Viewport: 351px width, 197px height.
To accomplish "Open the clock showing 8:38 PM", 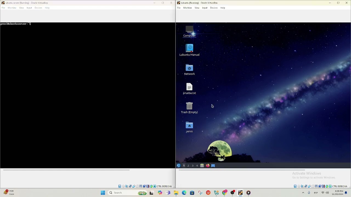I will coord(337,193).
